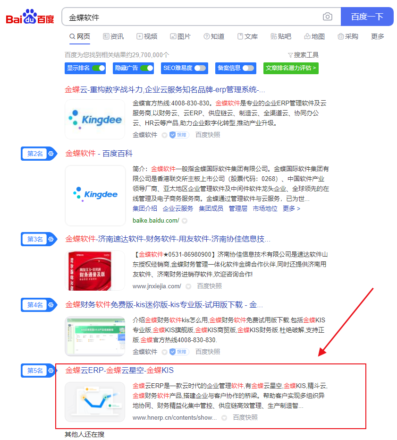Go to the 文库 tab
Viewport: 397px width, 440px height.
(247, 36)
